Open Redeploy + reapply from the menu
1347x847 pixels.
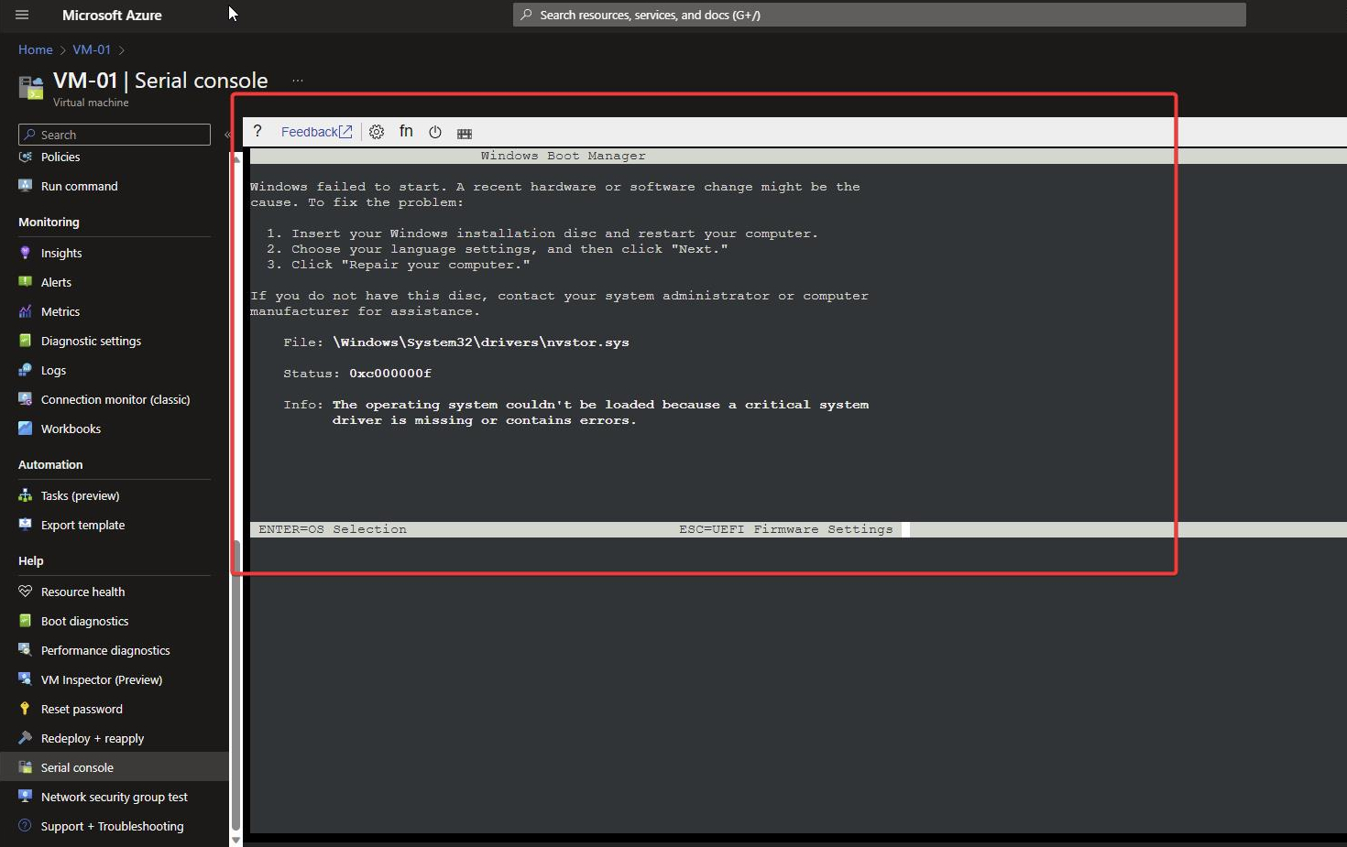[x=92, y=738]
